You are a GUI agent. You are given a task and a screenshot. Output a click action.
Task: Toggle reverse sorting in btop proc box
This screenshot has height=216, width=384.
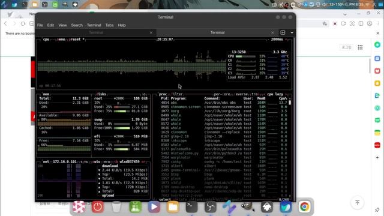pos(241,94)
